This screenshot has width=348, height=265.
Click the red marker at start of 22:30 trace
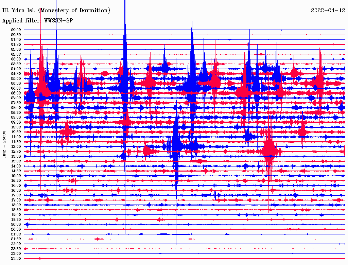(x=25, y=249)
